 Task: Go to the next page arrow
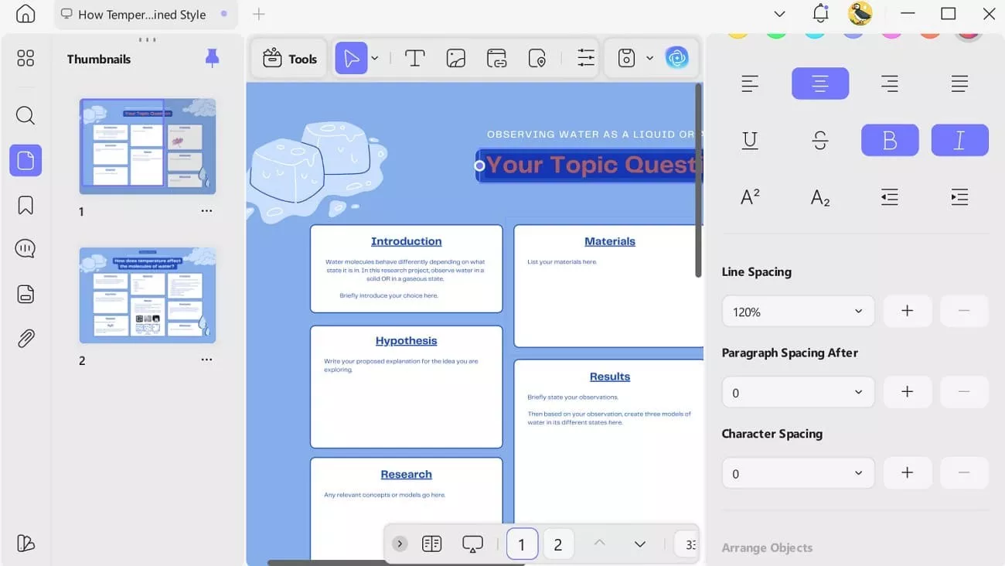point(640,544)
